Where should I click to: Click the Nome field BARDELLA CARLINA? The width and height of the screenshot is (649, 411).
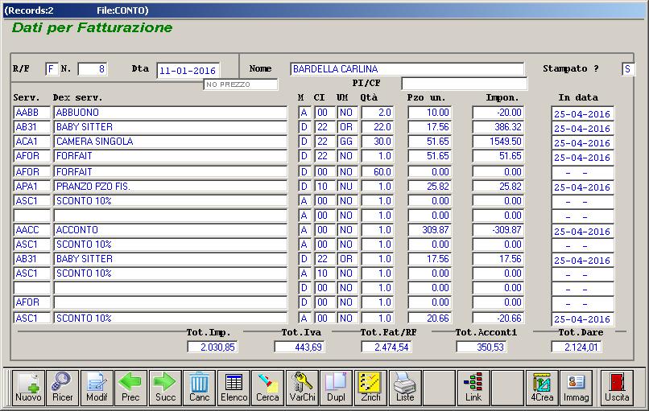tap(407, 69)
